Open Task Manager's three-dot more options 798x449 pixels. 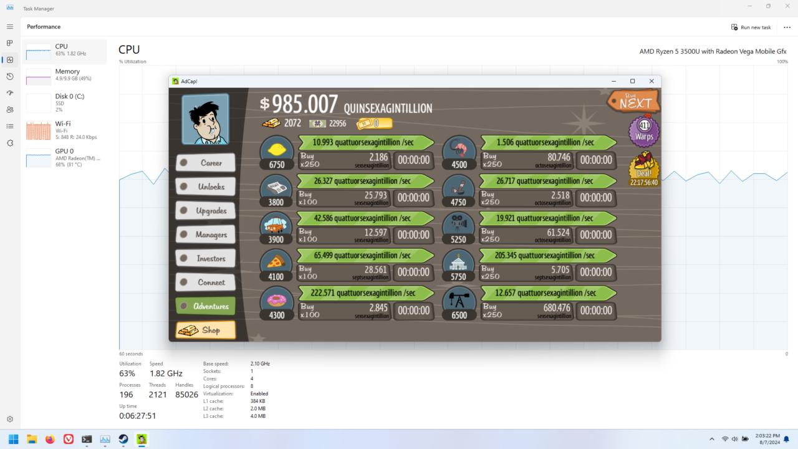787,27
